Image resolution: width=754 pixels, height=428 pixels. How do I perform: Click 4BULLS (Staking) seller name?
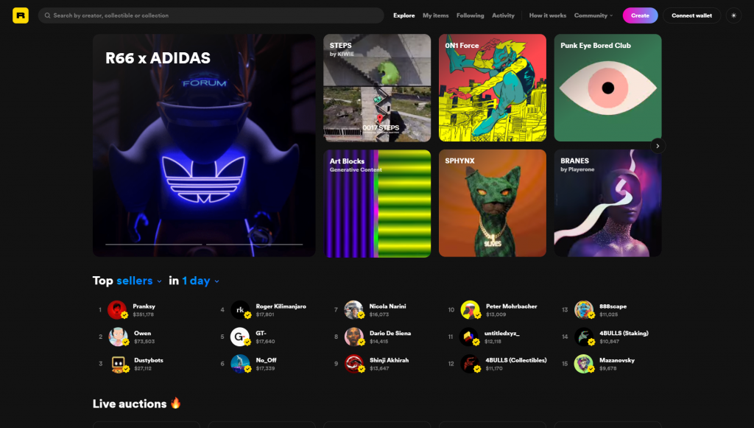[624, 333]
